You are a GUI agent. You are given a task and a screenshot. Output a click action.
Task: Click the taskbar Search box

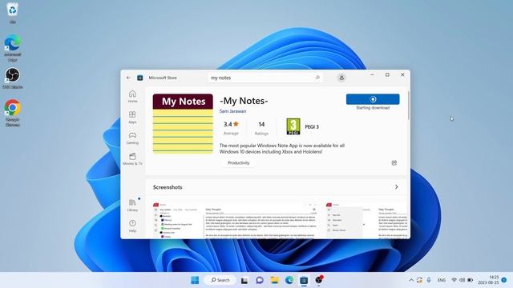tap(220, 280)
